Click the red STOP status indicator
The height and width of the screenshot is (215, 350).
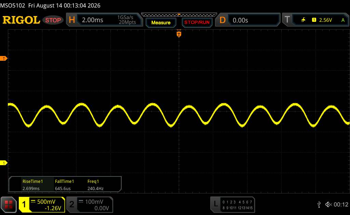53,20
